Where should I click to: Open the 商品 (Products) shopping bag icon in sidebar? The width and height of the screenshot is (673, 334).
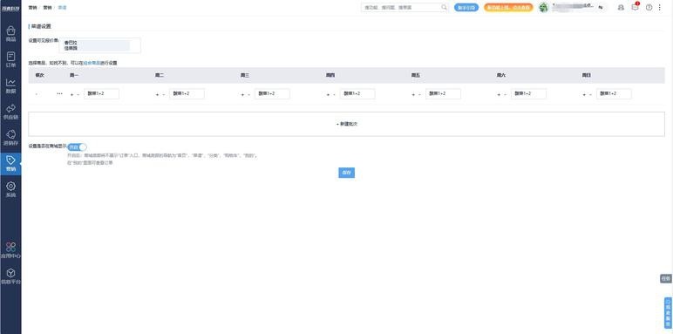point(10,31)
